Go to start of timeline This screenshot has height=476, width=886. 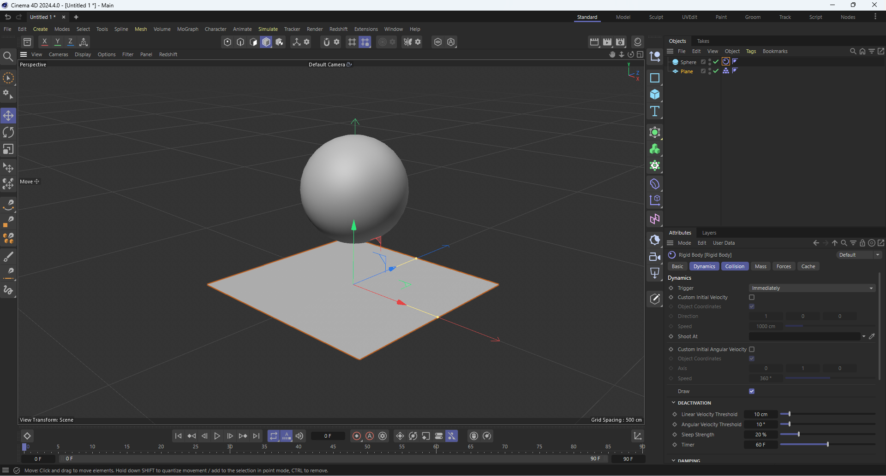[x=178, y=436]
